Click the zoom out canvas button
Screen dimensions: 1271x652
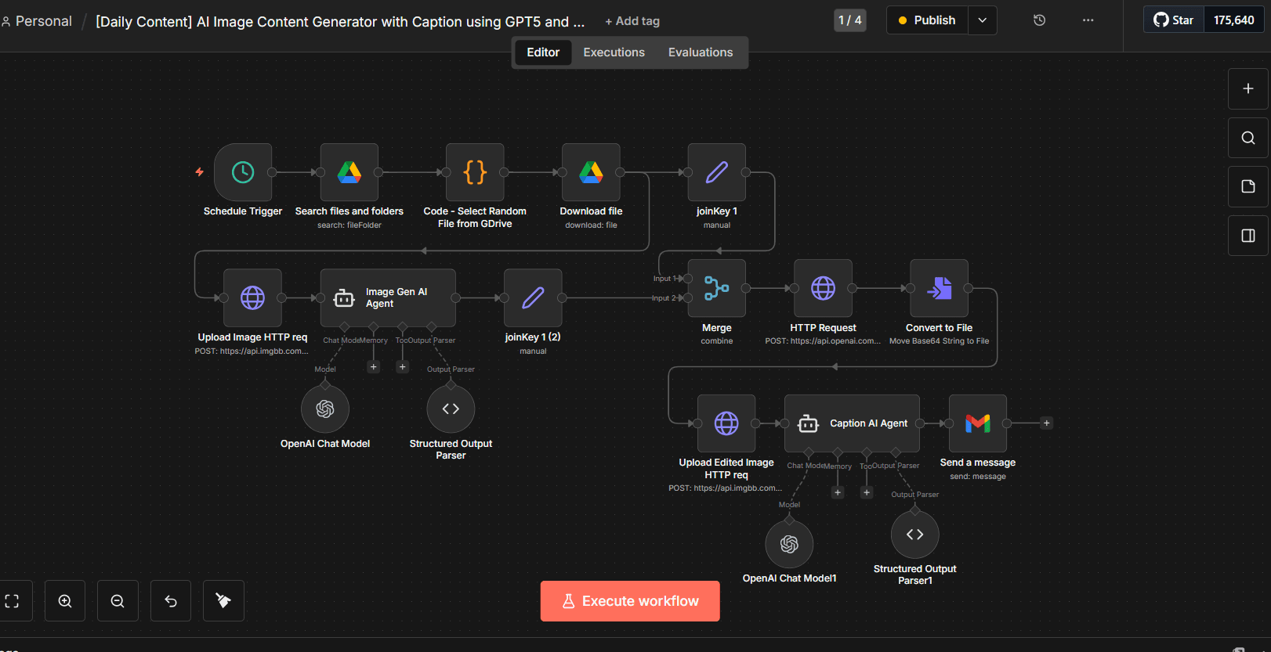[118, 601]
